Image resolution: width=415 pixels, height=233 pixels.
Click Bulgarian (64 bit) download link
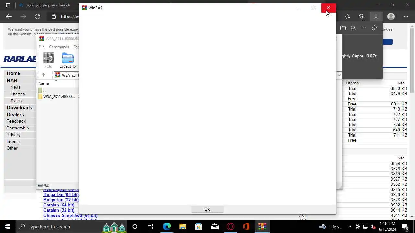point(61,195)
